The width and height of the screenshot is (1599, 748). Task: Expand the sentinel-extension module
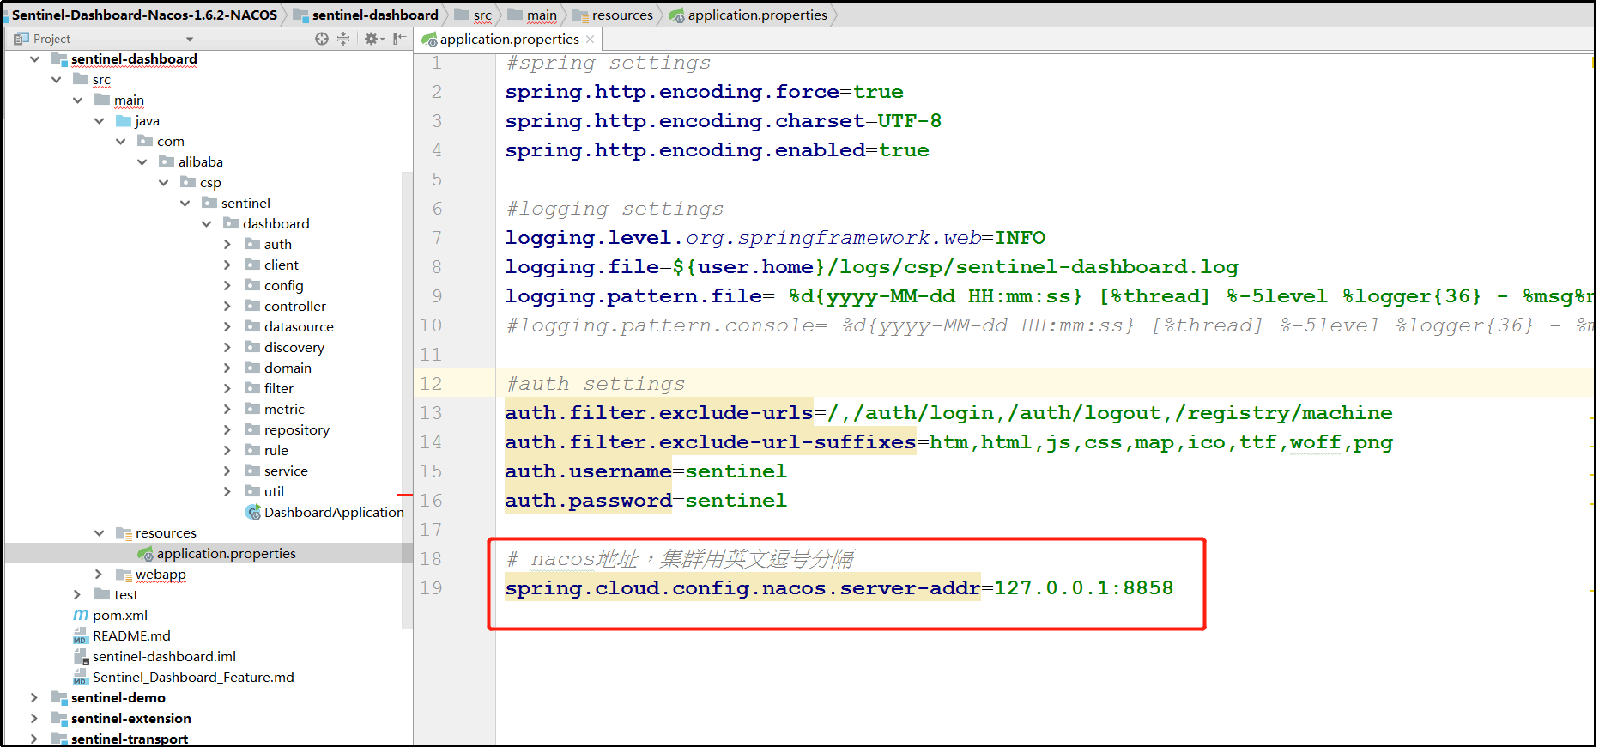(x=34, y=719)
